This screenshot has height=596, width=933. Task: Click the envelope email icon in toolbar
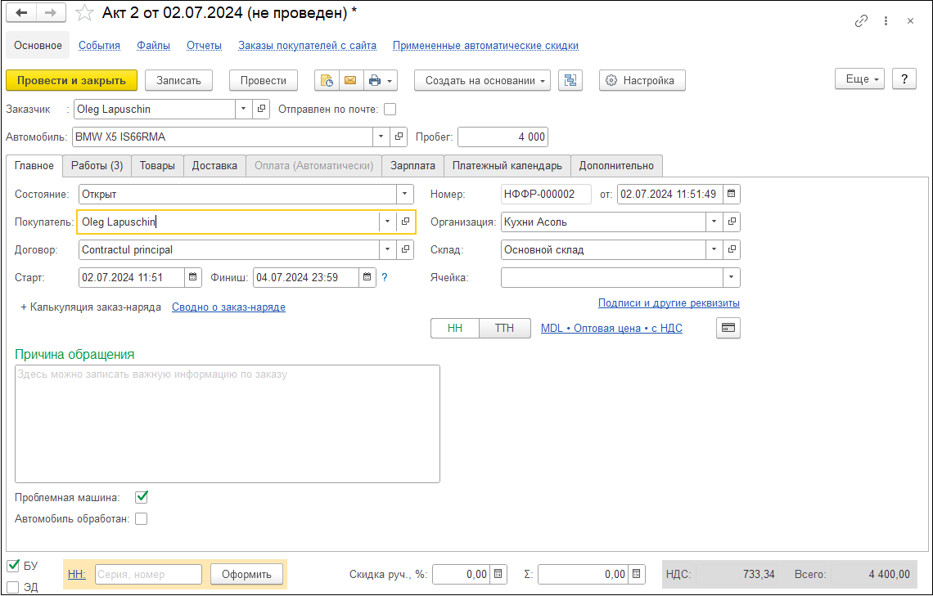(x=350, y=80)
